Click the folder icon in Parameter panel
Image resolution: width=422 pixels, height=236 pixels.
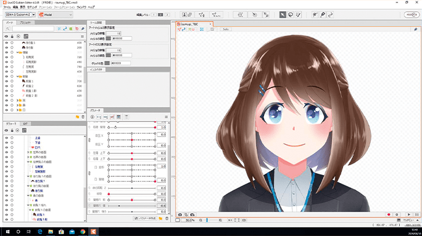point(160,219)
